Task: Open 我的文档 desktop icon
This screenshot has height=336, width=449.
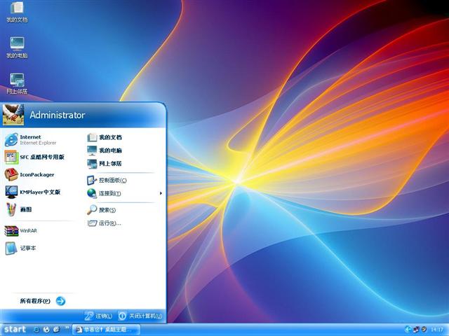Action: click(17, 12)
